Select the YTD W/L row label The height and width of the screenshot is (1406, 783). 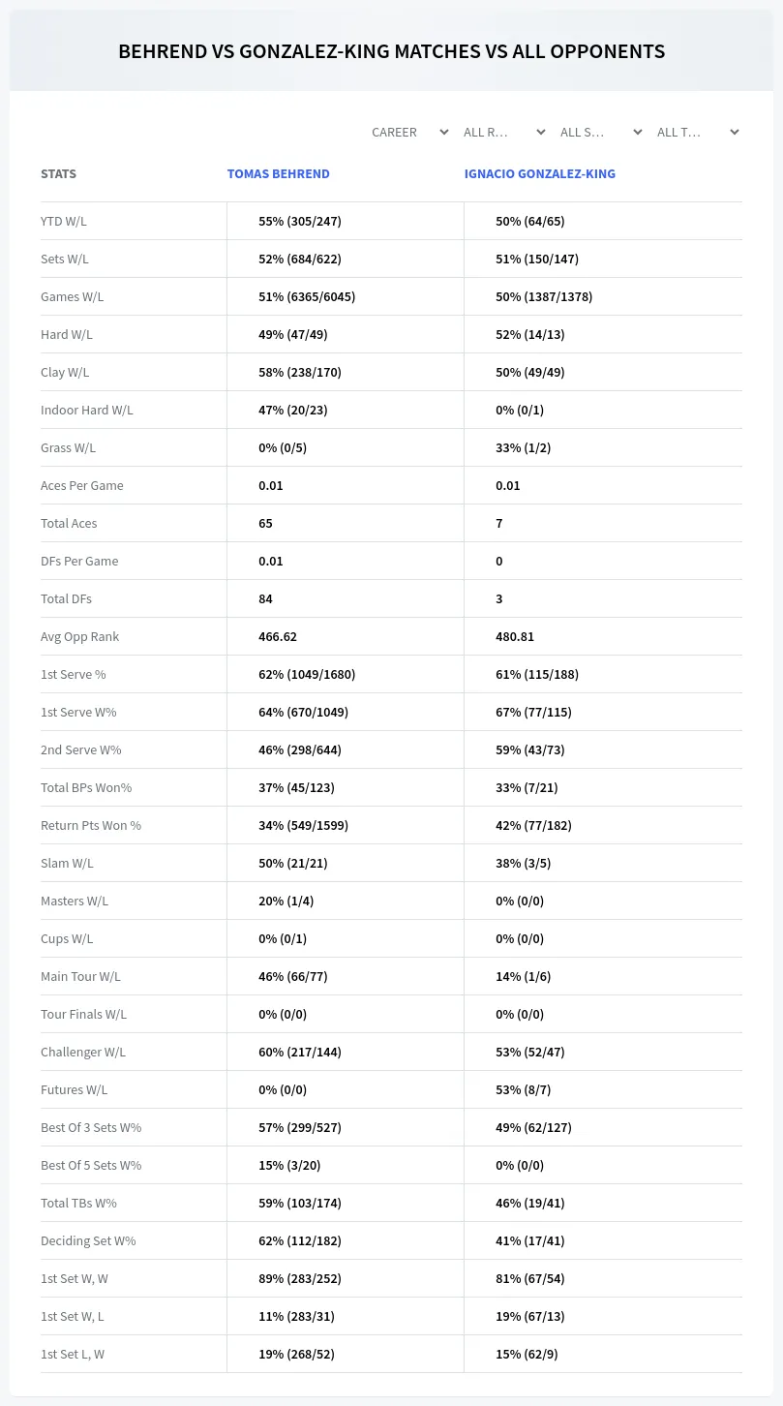[x=64, y=221]
